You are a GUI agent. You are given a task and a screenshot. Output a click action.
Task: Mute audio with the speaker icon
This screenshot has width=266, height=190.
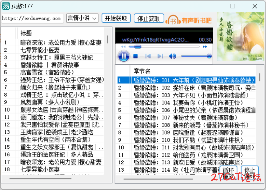click(172, 56)
